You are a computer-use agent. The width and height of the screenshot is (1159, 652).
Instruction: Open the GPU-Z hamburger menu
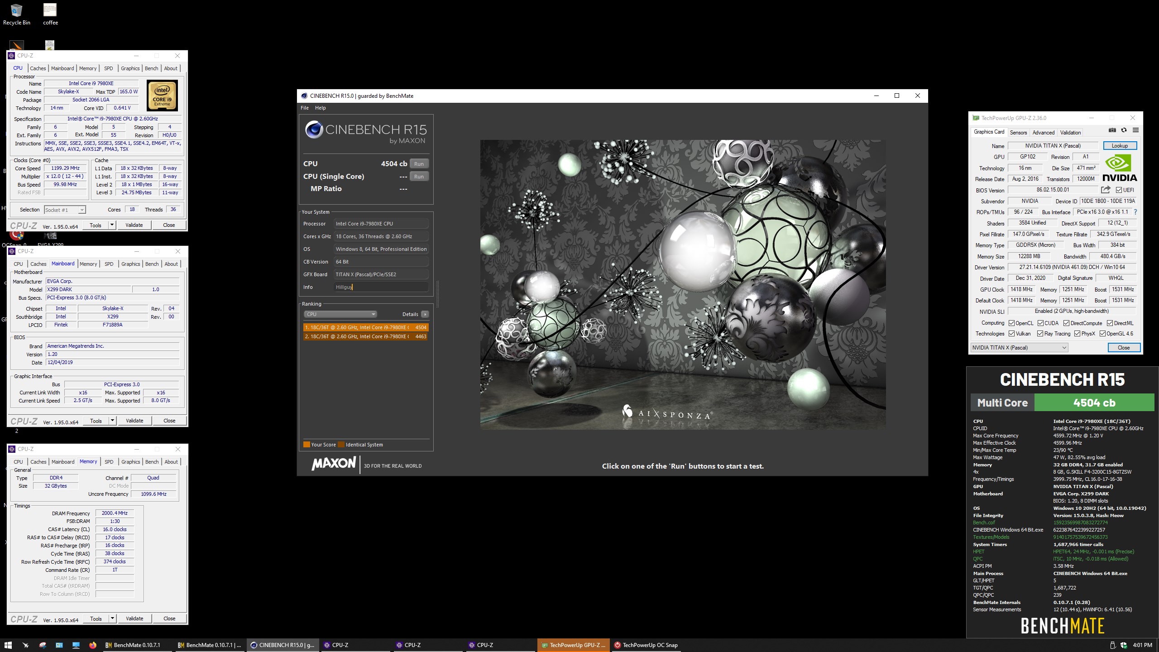point(1135,130)
